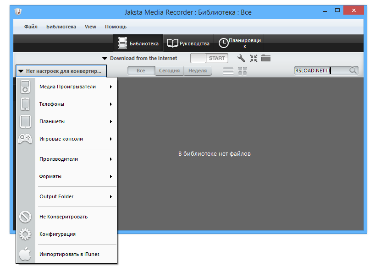
Task: Click the gear configuration icon
Action: (25, 234)
